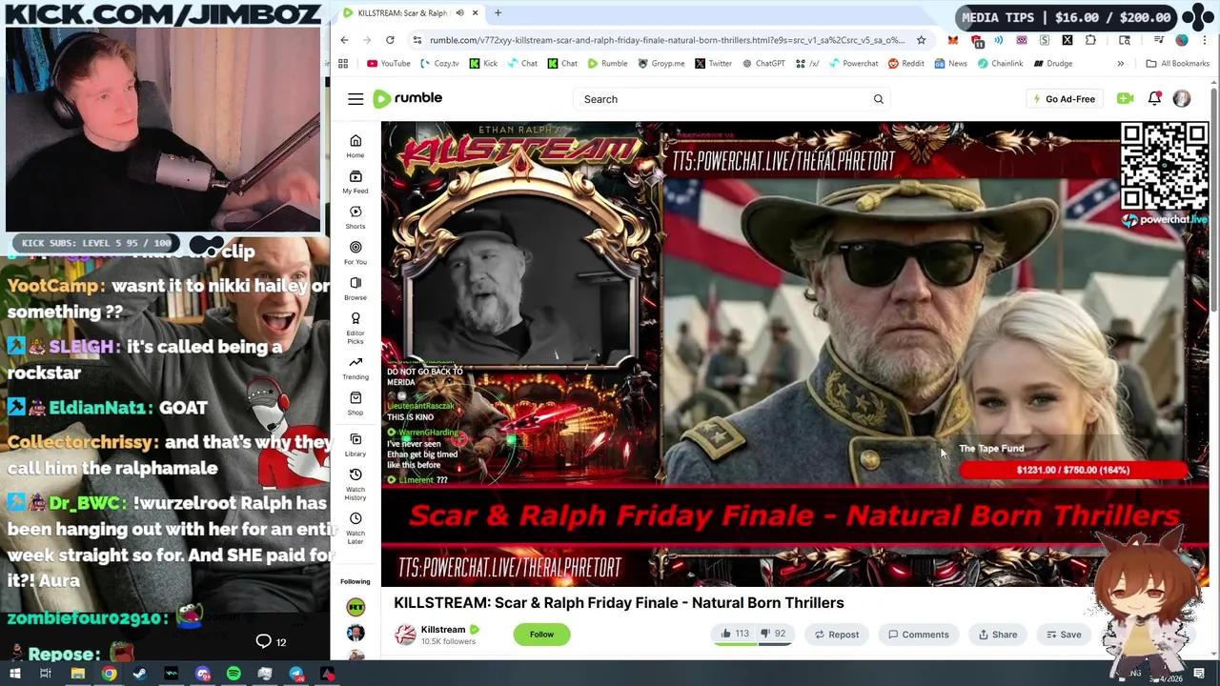Open Chainlink bookmark
Viewport: 1220px width, 686px height.
(x=1000, y=64)
